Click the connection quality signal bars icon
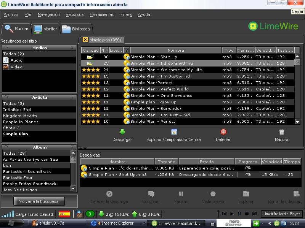The height and width of the screenshot is (228, 305). [x=8, y=214]
